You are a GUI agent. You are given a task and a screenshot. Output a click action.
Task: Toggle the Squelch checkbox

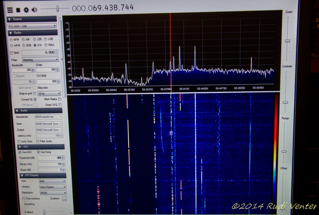click(14, 76)
